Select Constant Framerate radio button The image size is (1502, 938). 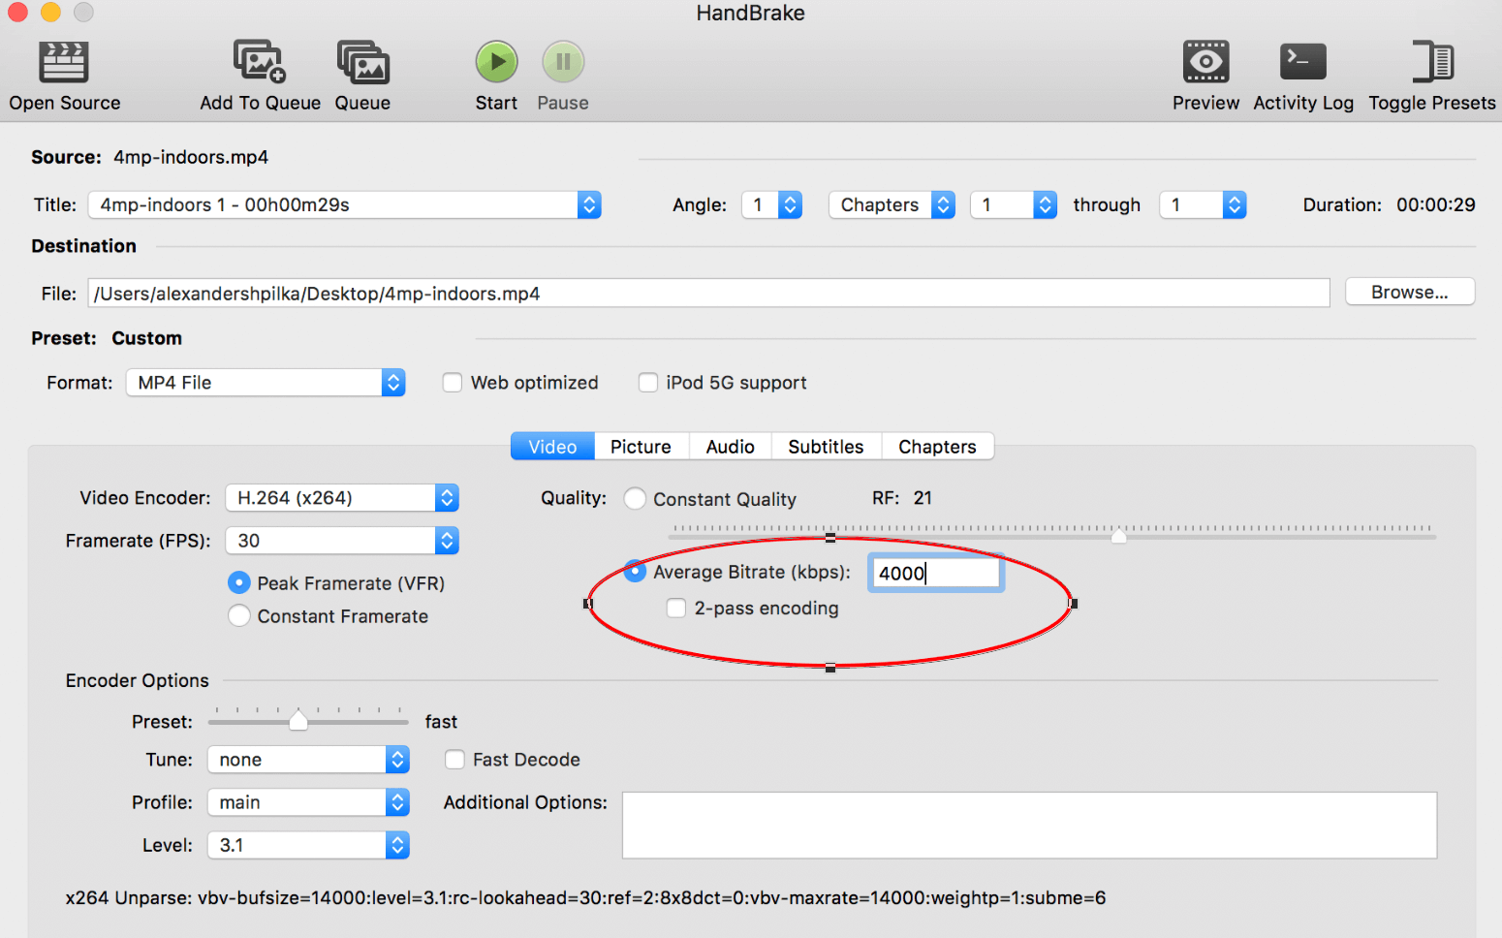238,615
